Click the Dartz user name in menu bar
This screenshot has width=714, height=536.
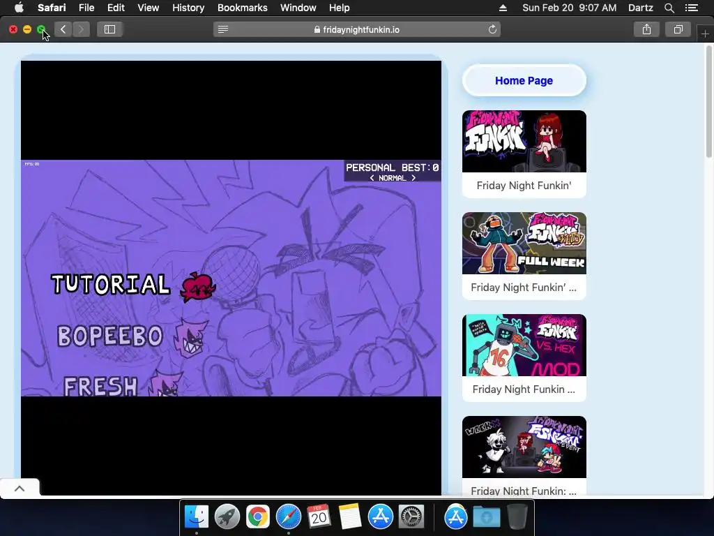point(640,8)
